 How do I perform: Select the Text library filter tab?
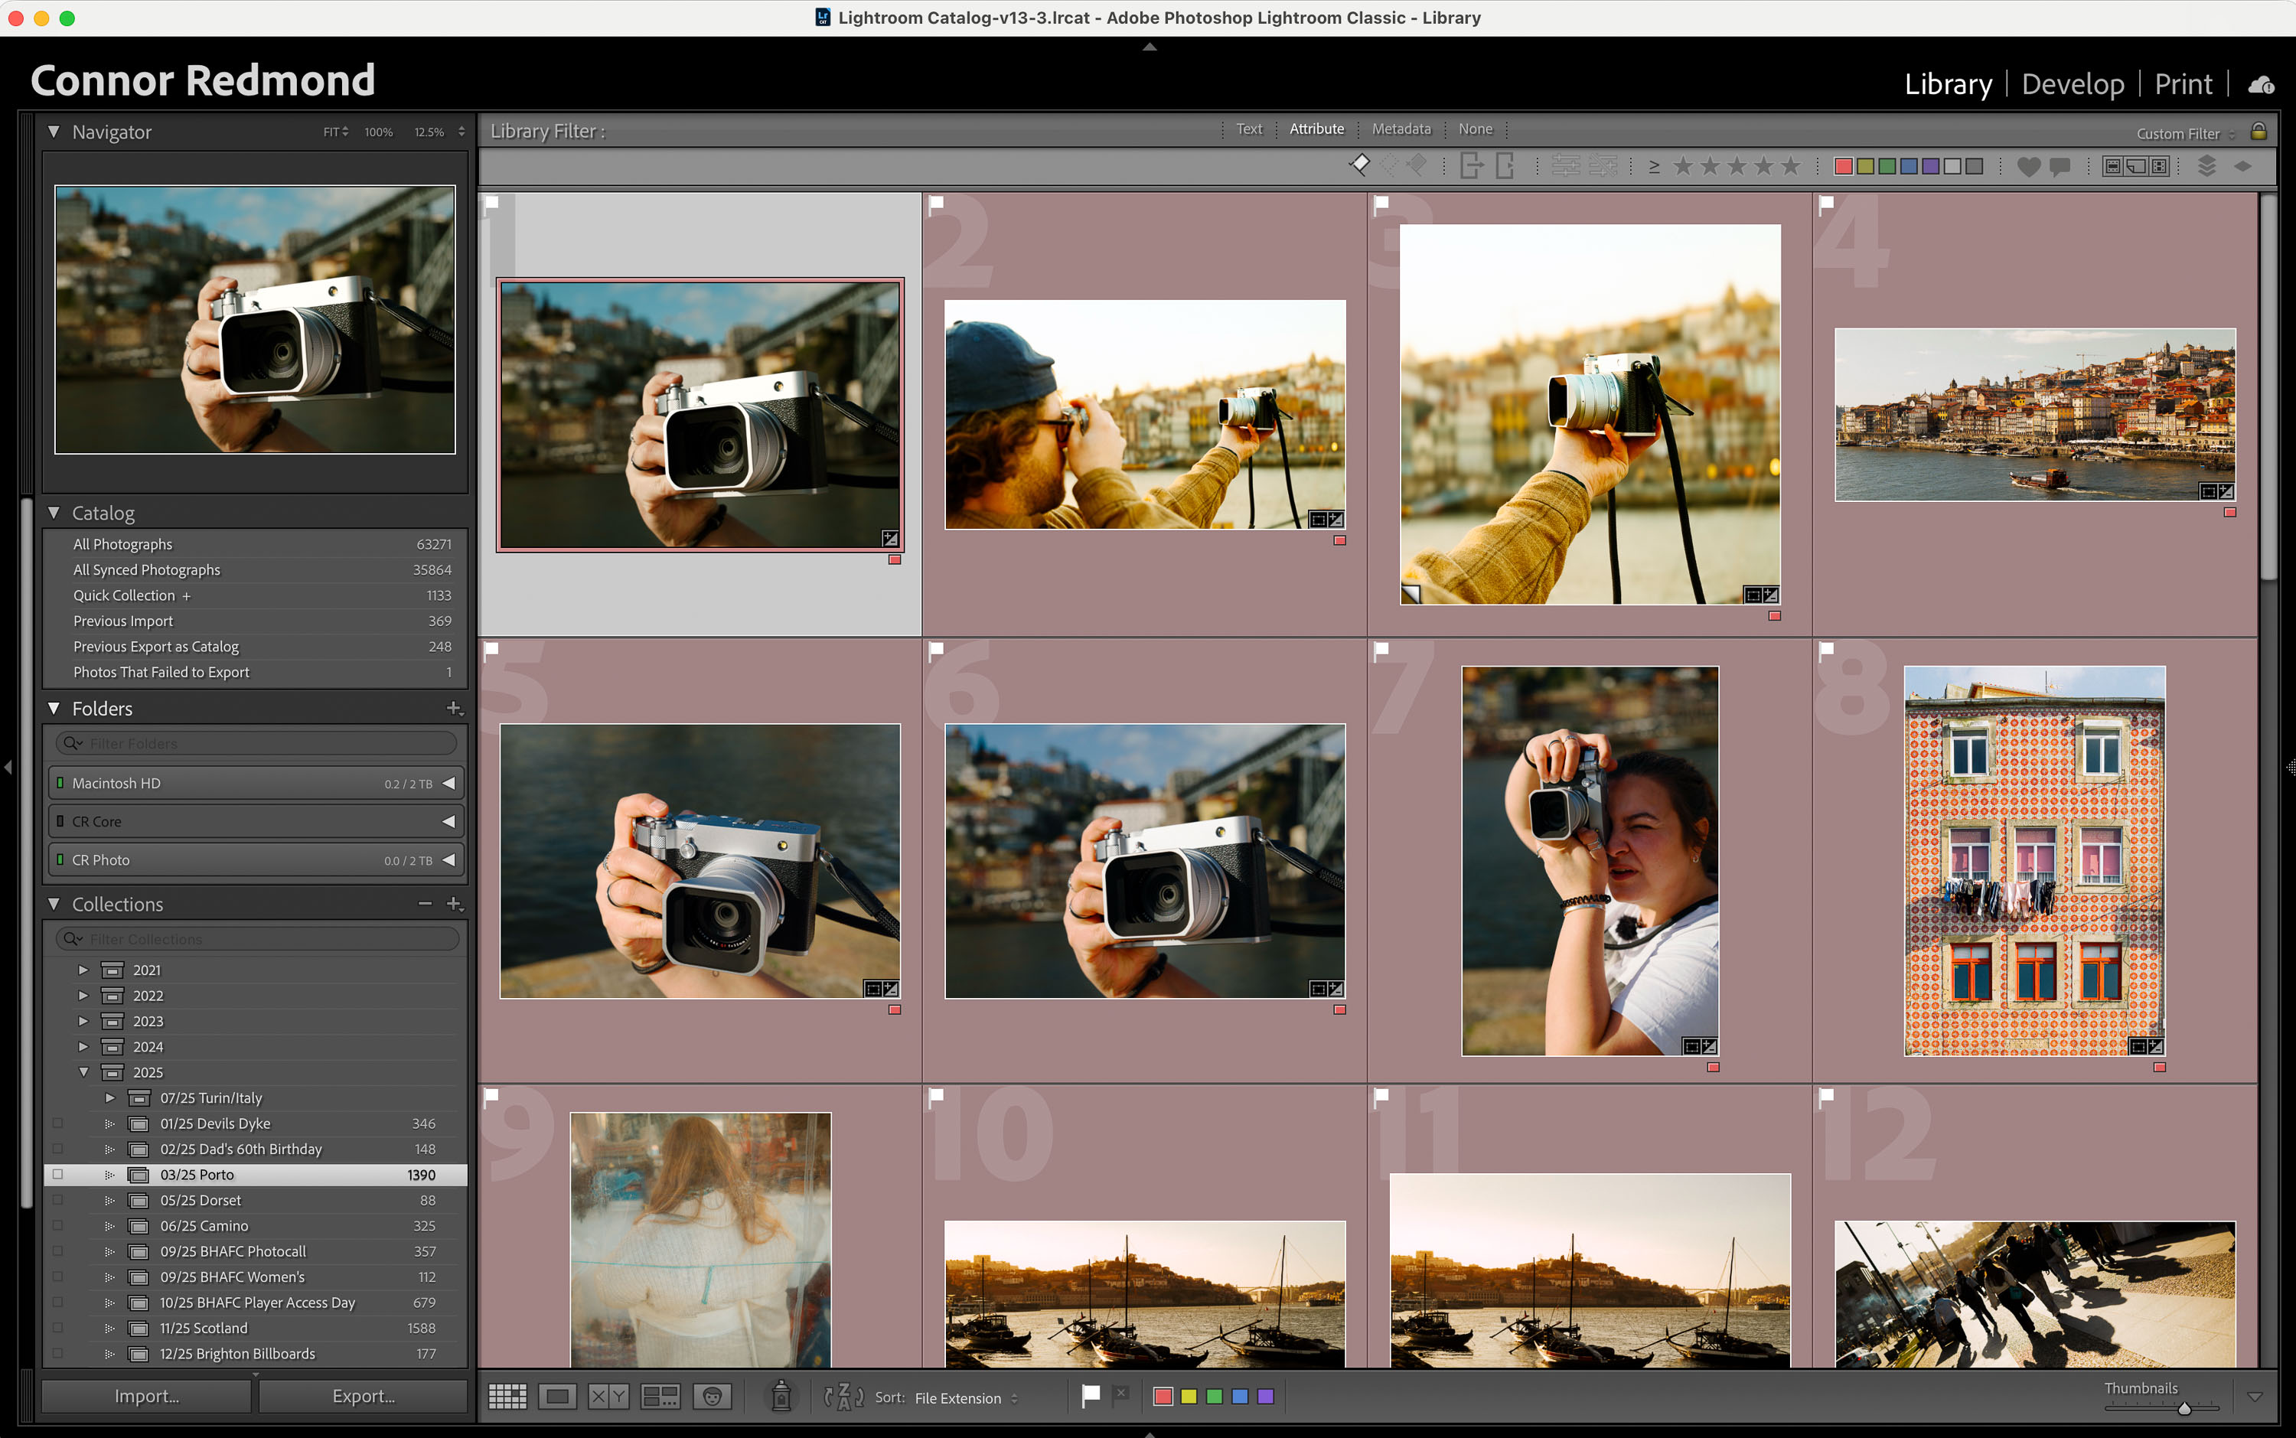1249,129
